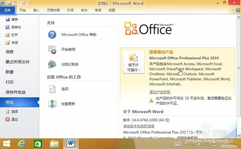Screen dimensions: 241x149
Task: Click the vertical scrollbar thumb
Action: pos(239,68)
